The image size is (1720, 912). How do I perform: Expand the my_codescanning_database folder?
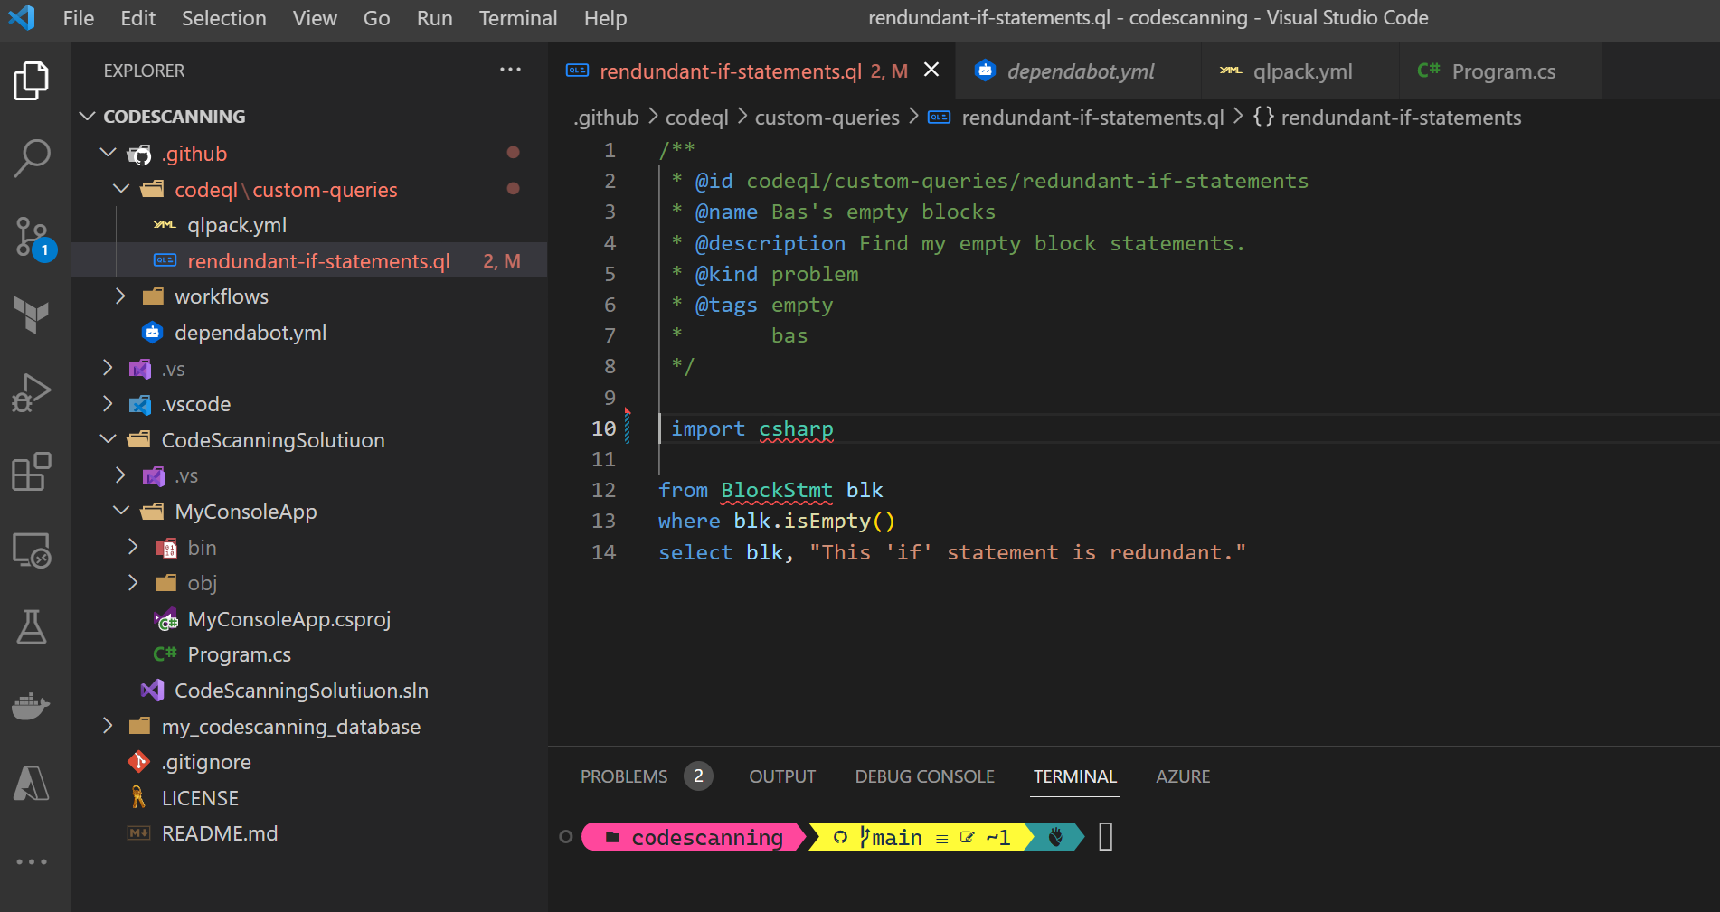click(x=290, y=727)
